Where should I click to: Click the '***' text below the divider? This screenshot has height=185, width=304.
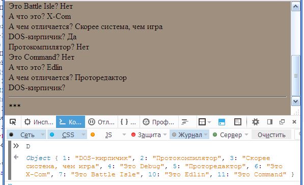tap(15, 106)
